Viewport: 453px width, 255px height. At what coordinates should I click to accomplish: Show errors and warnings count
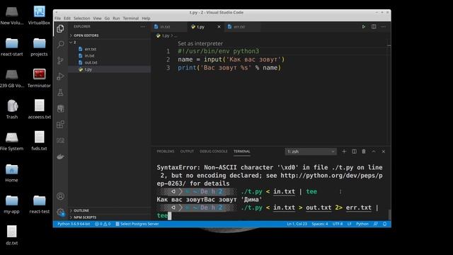tap(103, 224)
